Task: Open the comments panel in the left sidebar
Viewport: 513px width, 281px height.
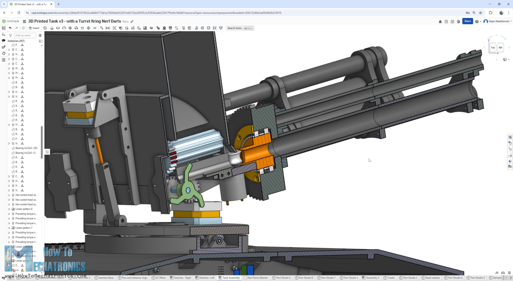Action: pos(3,41)
